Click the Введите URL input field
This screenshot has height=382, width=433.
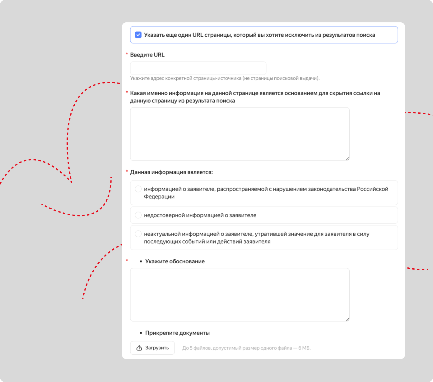point(198,68)
